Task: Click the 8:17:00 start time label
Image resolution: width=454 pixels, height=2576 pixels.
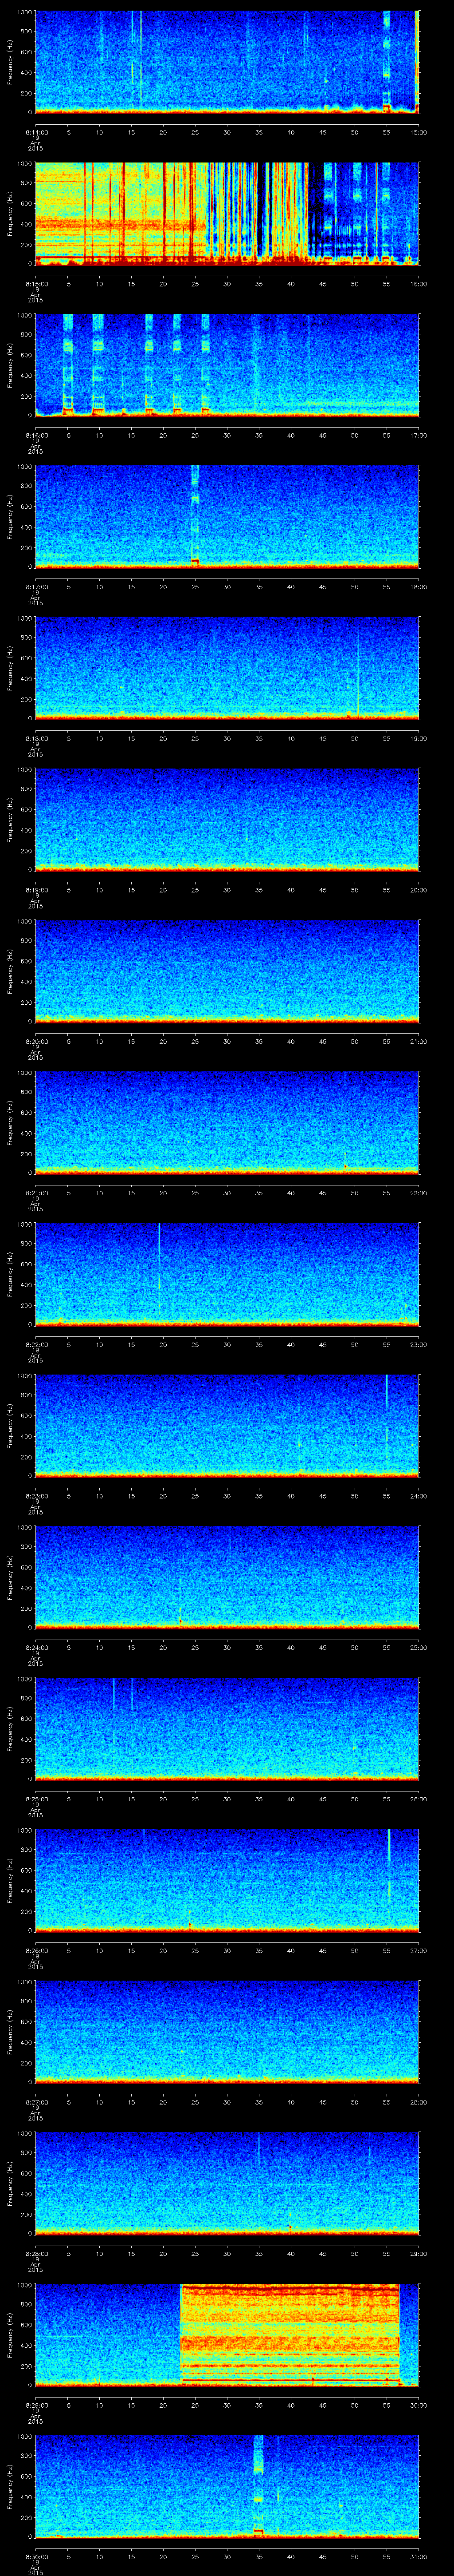Action: [35, 587]
